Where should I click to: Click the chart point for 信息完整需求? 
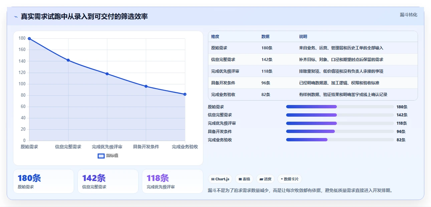click(68, 60)
